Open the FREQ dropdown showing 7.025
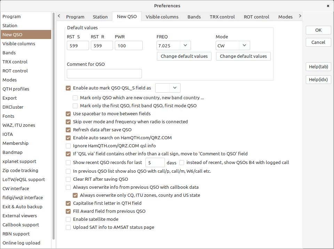Viewport: 334px width, 249px height. (185, 45)
